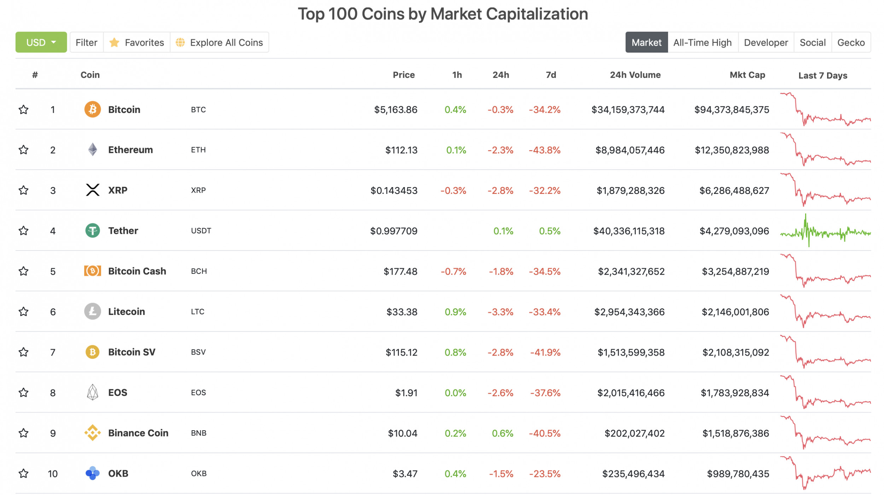Click the Bitcoin coin logo icon
The width and height of the screenshot is (884, 495).
click(92, 109)
